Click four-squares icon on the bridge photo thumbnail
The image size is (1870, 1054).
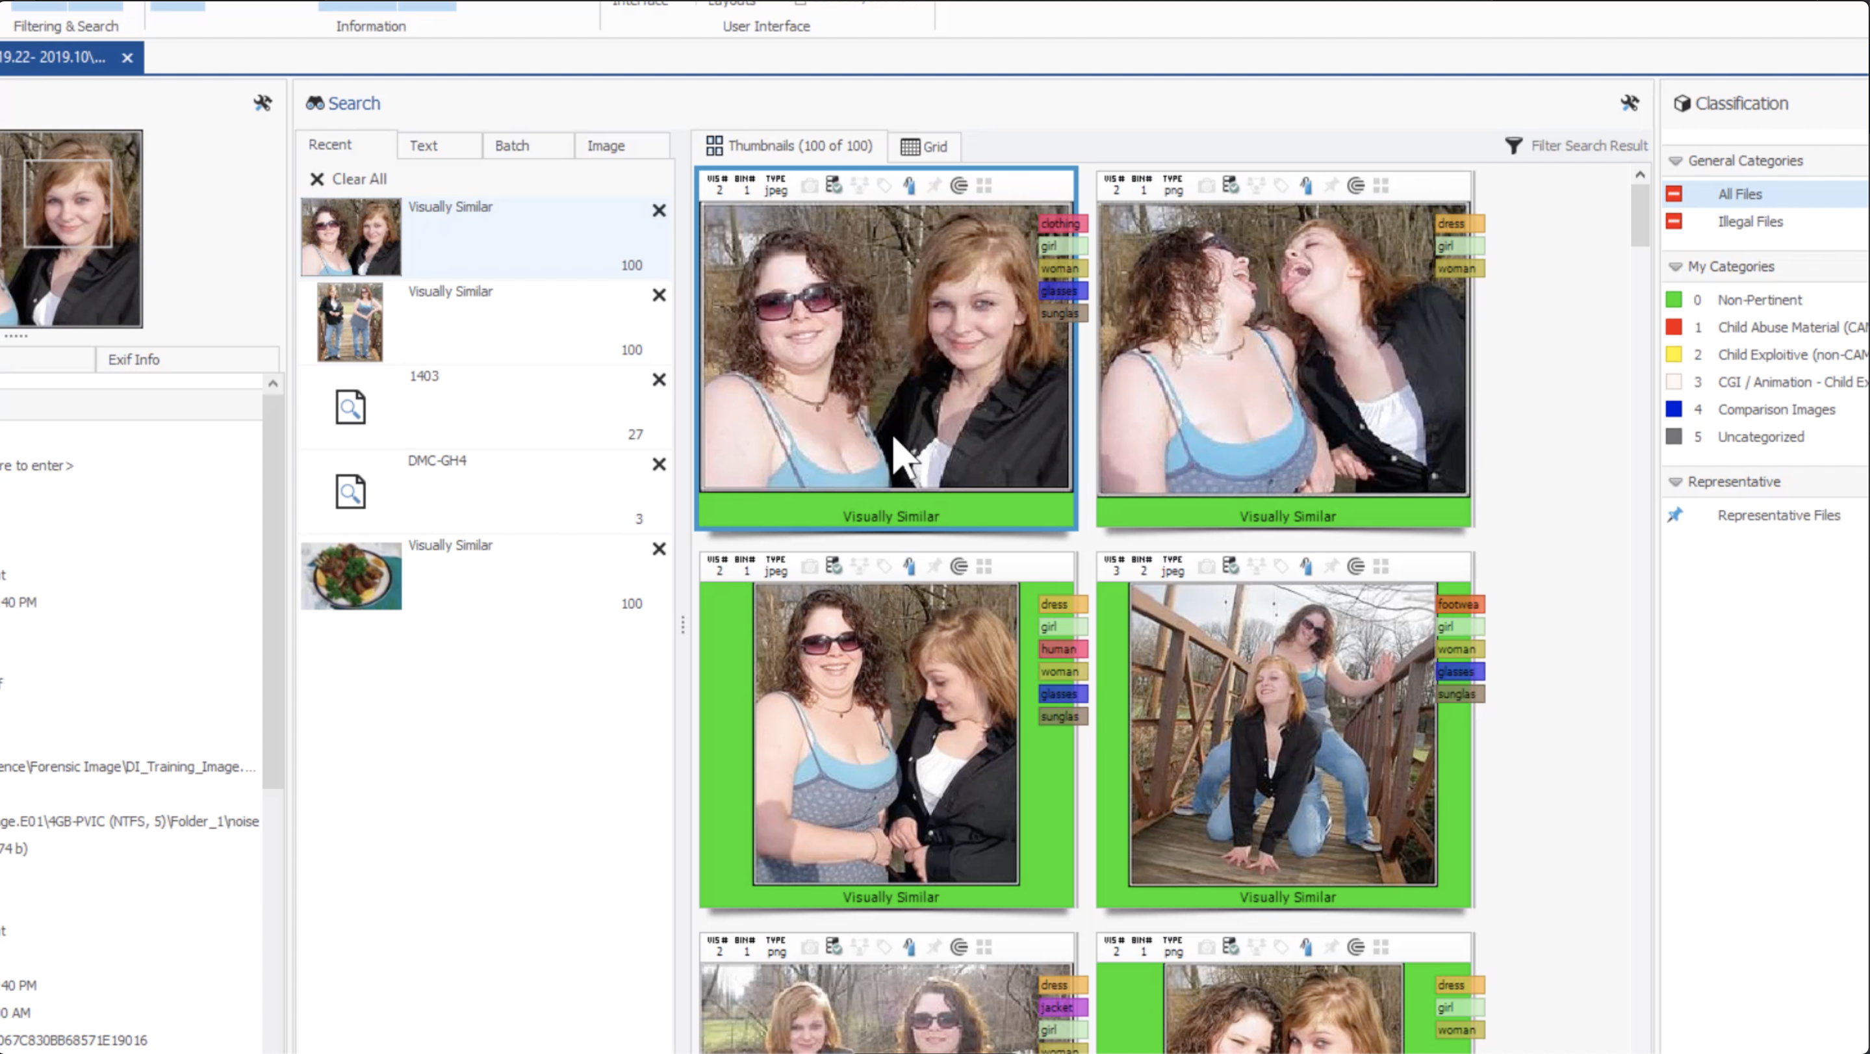pyautogui.click(x=1381, y=566)
